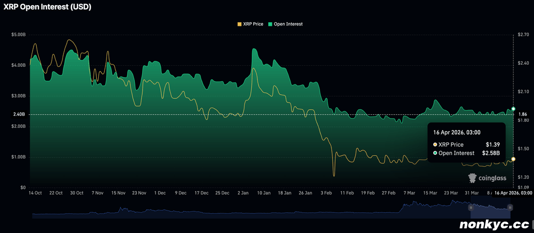534x233 pixels.
Task: Click the 16 Apr 2026 crosshair date label
Action: (513, 193)
